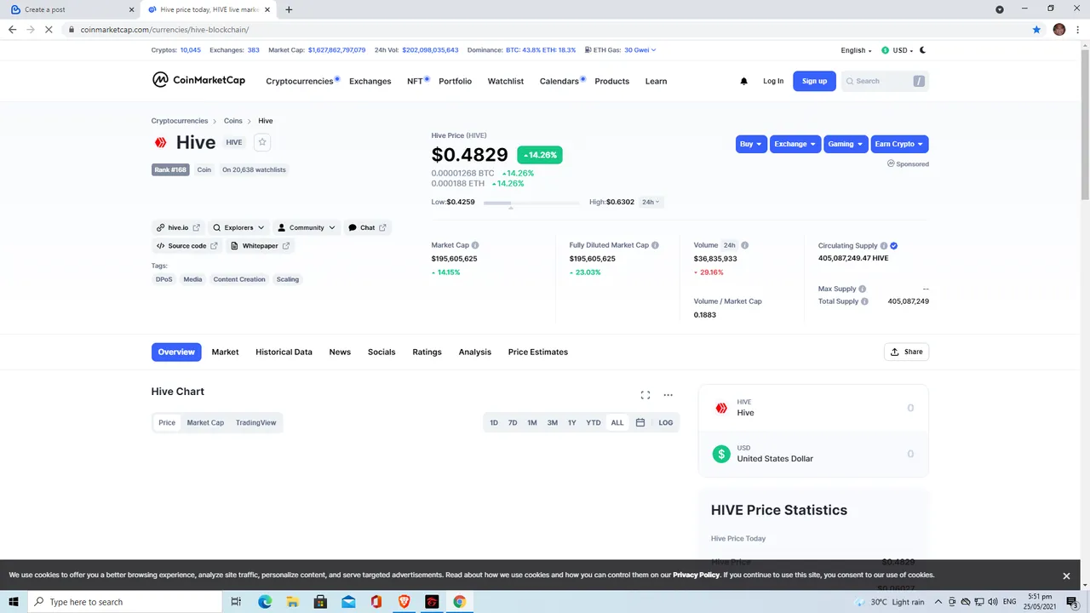Click the low-high price range slider
The height and width of the screenshot is (613, 1090).
[531, 203]
